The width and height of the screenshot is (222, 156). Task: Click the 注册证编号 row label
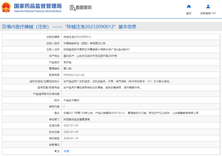[x=53, y=37]
